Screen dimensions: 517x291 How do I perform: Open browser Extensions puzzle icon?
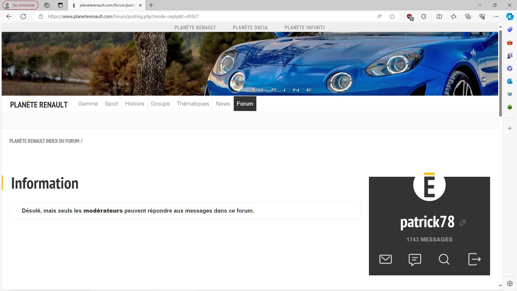click(424, 16)
